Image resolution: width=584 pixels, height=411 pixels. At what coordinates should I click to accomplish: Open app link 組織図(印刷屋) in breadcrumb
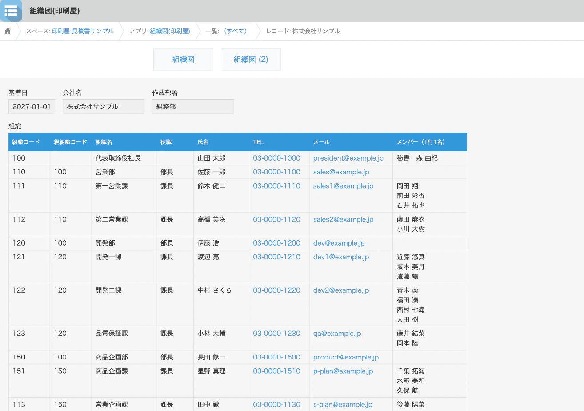tap(170, 31)
